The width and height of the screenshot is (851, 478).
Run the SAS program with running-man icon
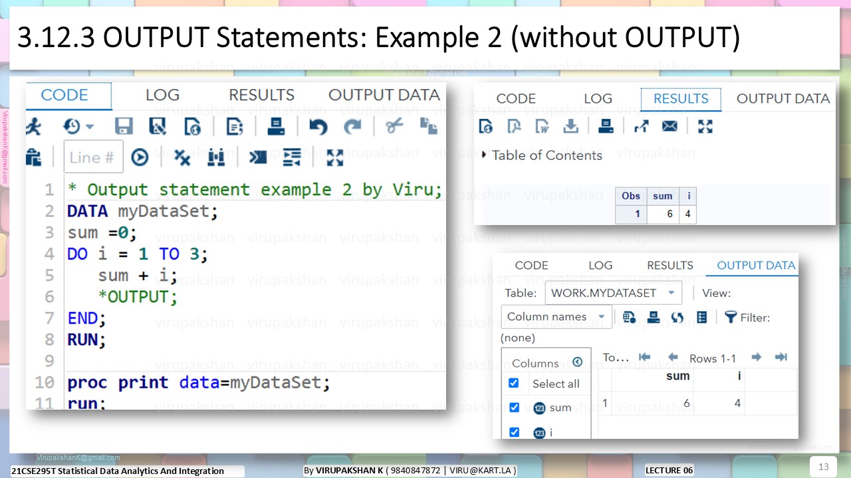pos(33,126)
